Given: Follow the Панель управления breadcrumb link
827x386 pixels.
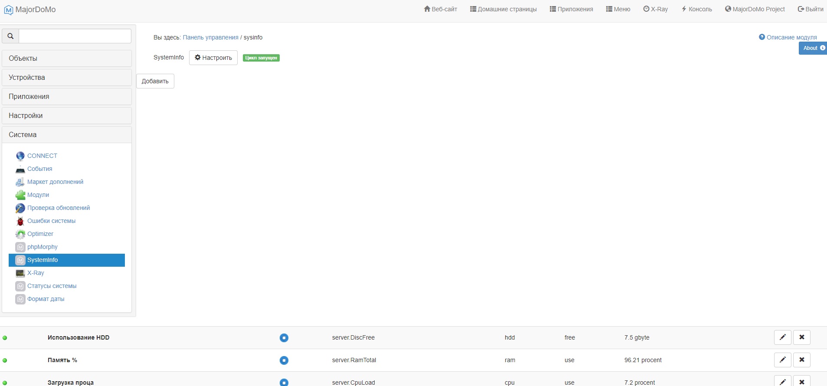Looking at the screenshot, I should (x=210, y=37).
